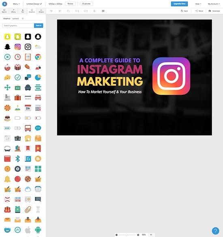The width and height of the screenshot is (223, 237).
Task: Click the redo arrow icon
Action: pos(60,11)
